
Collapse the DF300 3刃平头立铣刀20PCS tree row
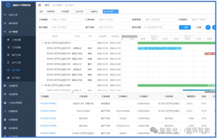[43, 43]
